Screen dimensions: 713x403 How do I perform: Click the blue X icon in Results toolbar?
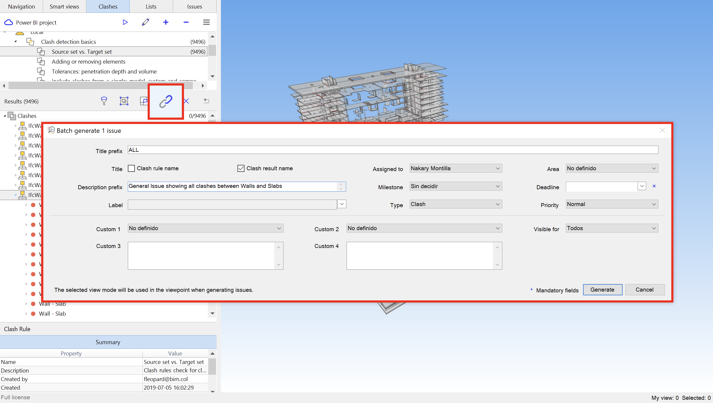click(186, 101)
